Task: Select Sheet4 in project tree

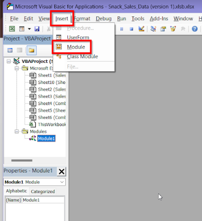Action: [x=52, y=104]
